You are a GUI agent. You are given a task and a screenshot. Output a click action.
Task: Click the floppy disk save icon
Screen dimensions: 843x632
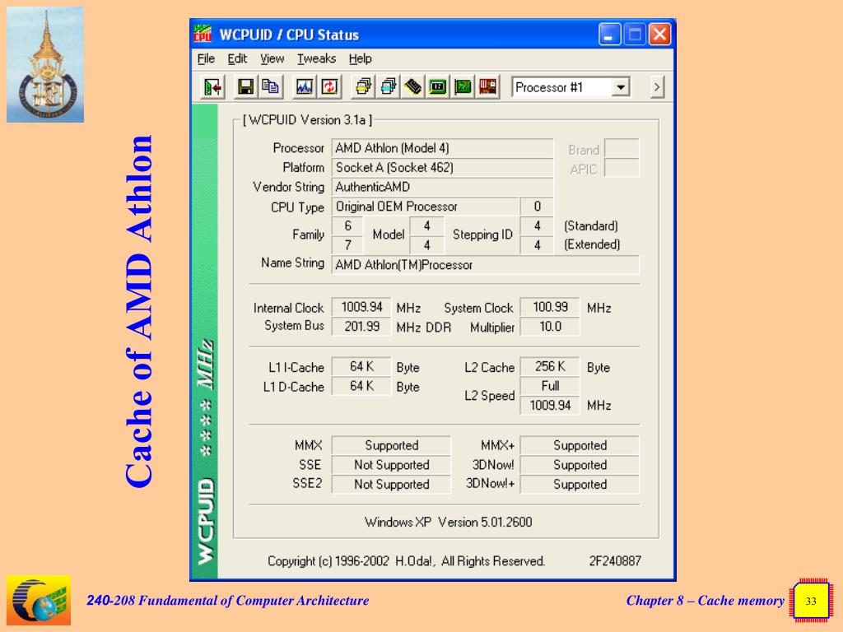pos(245,87)
